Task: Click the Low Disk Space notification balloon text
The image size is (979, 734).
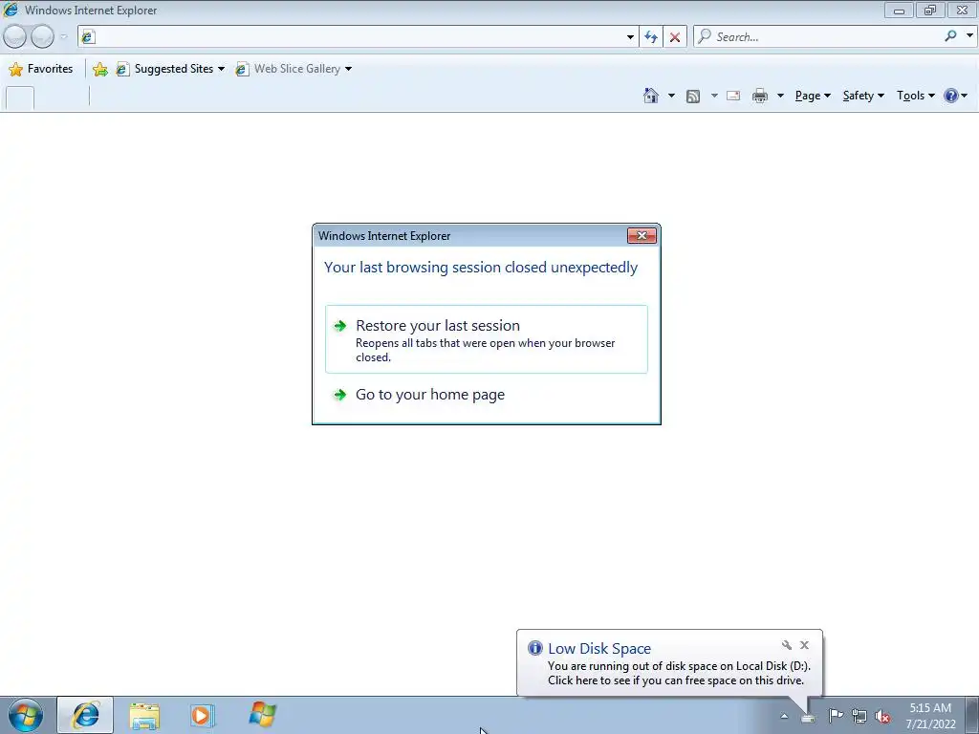Action: (679, 673)
